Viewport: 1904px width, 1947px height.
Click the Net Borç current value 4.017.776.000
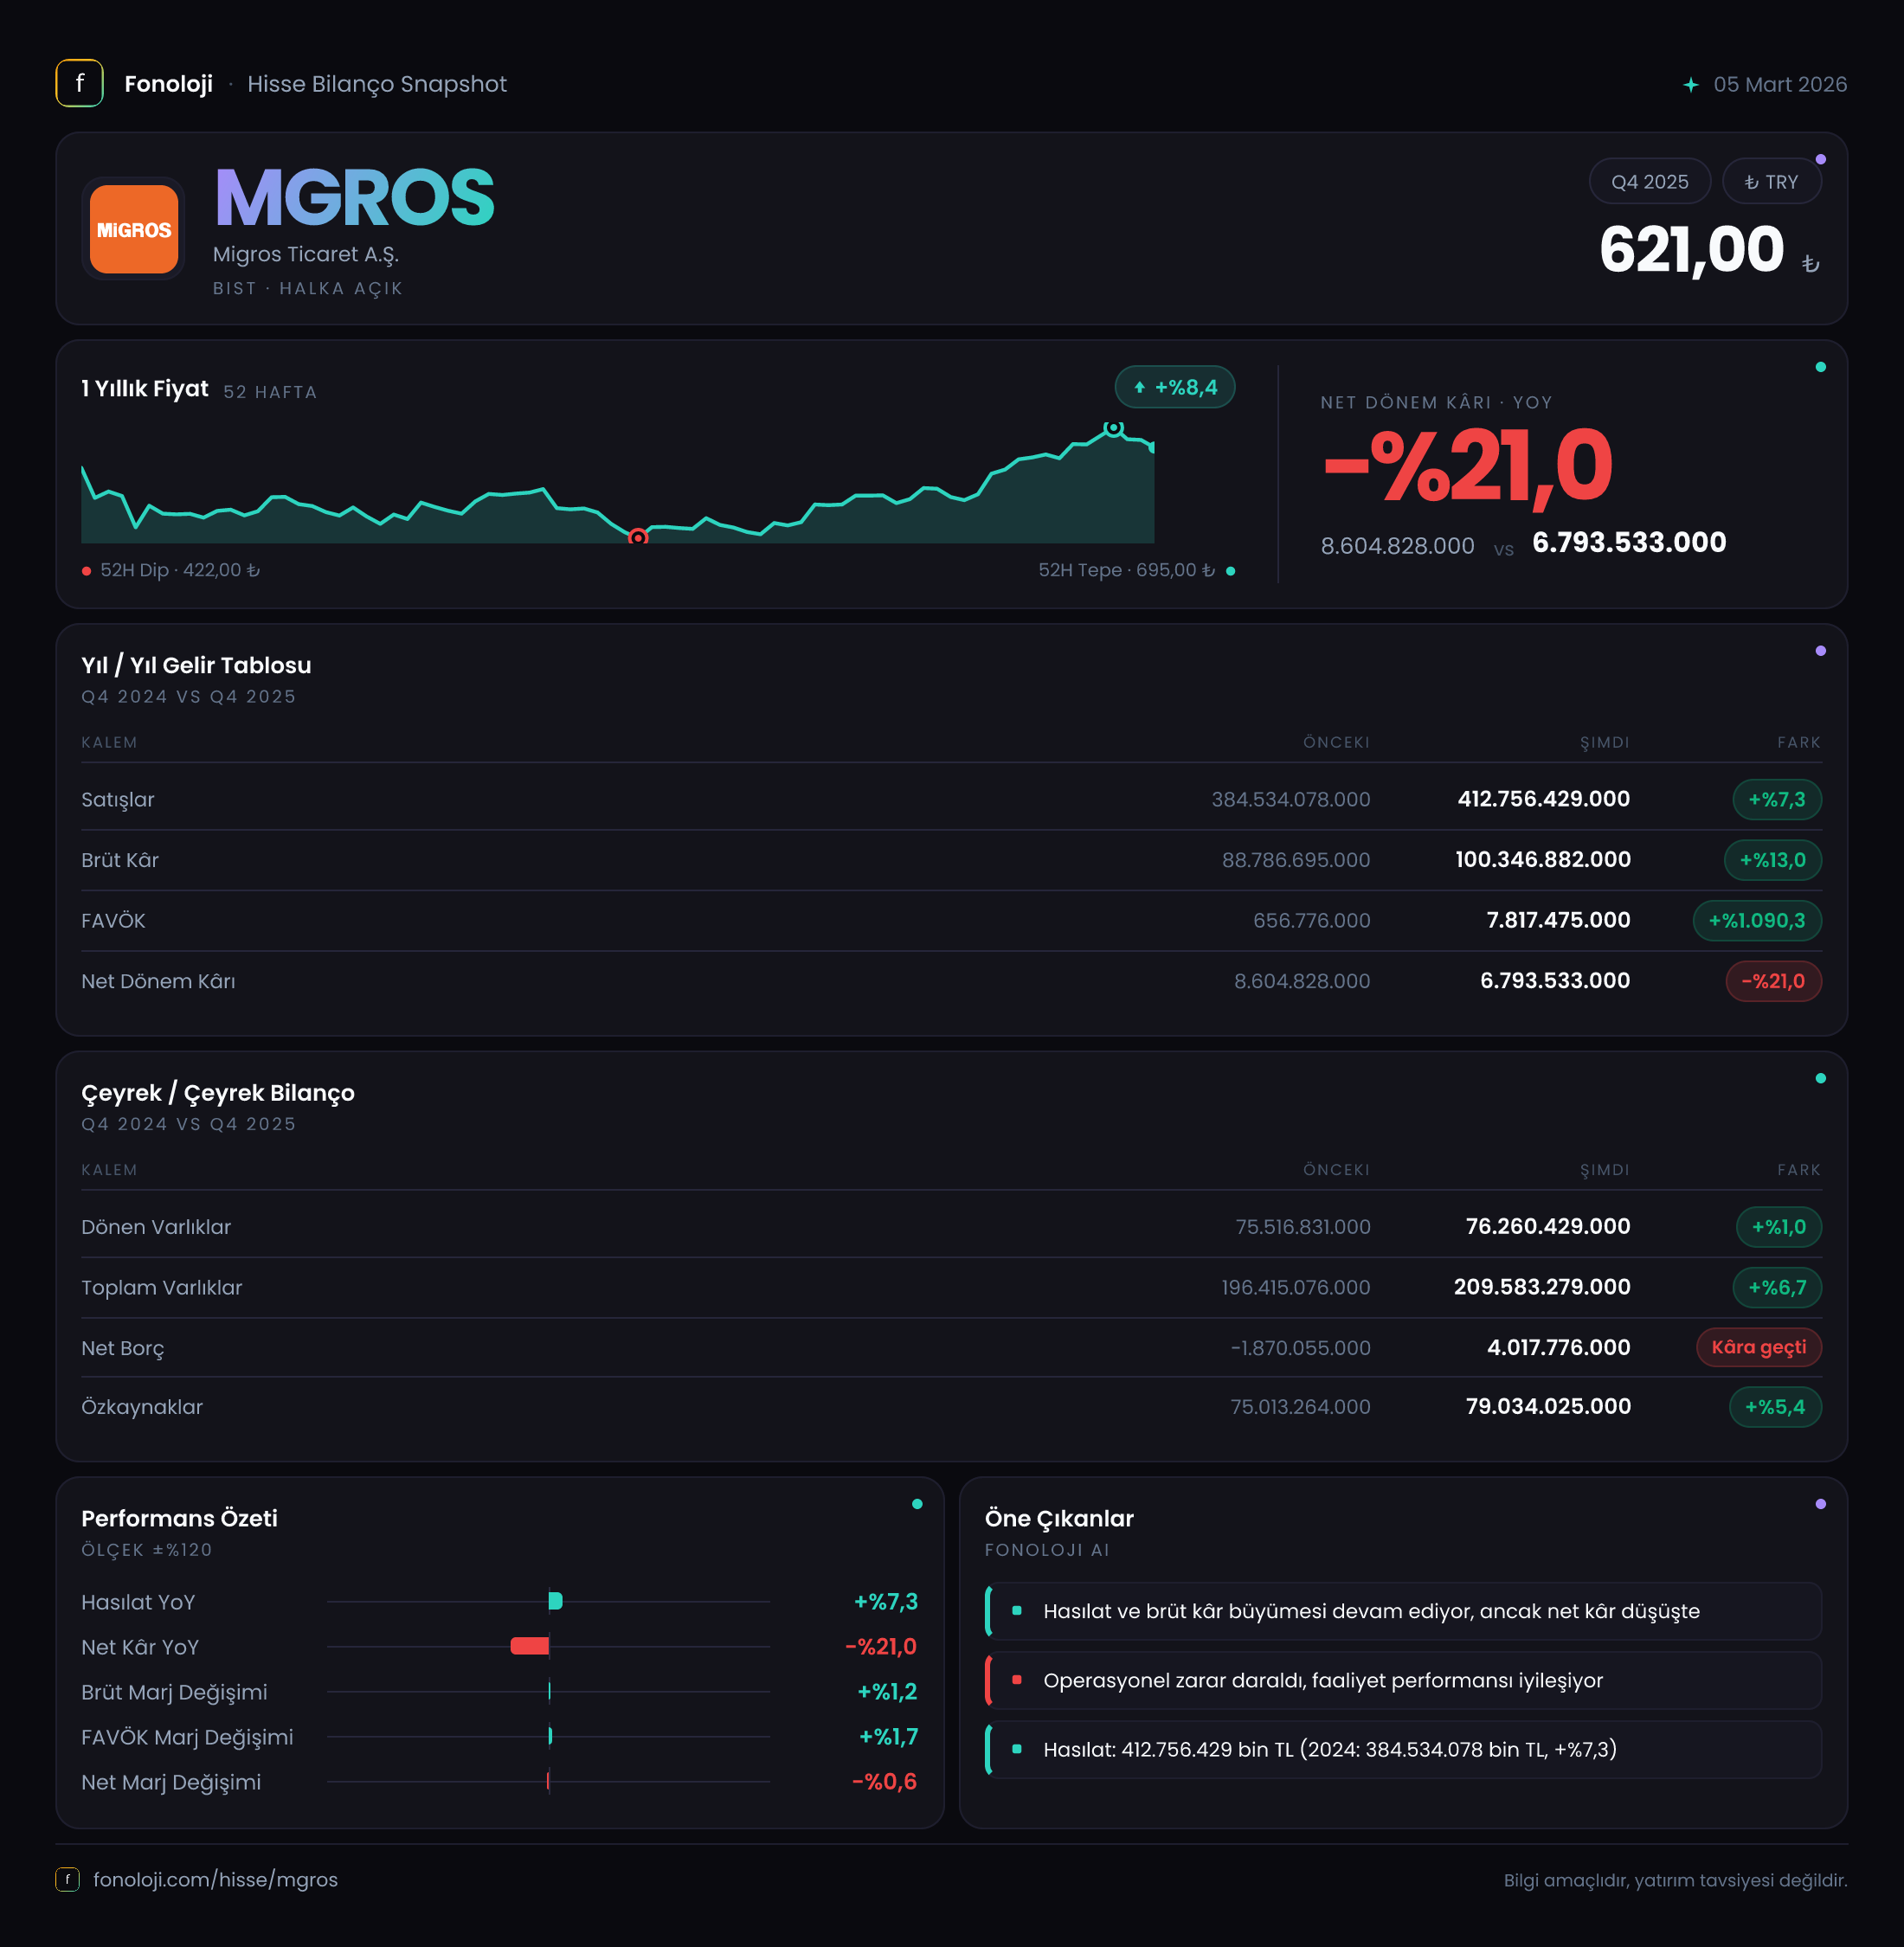(1559, 1347)
